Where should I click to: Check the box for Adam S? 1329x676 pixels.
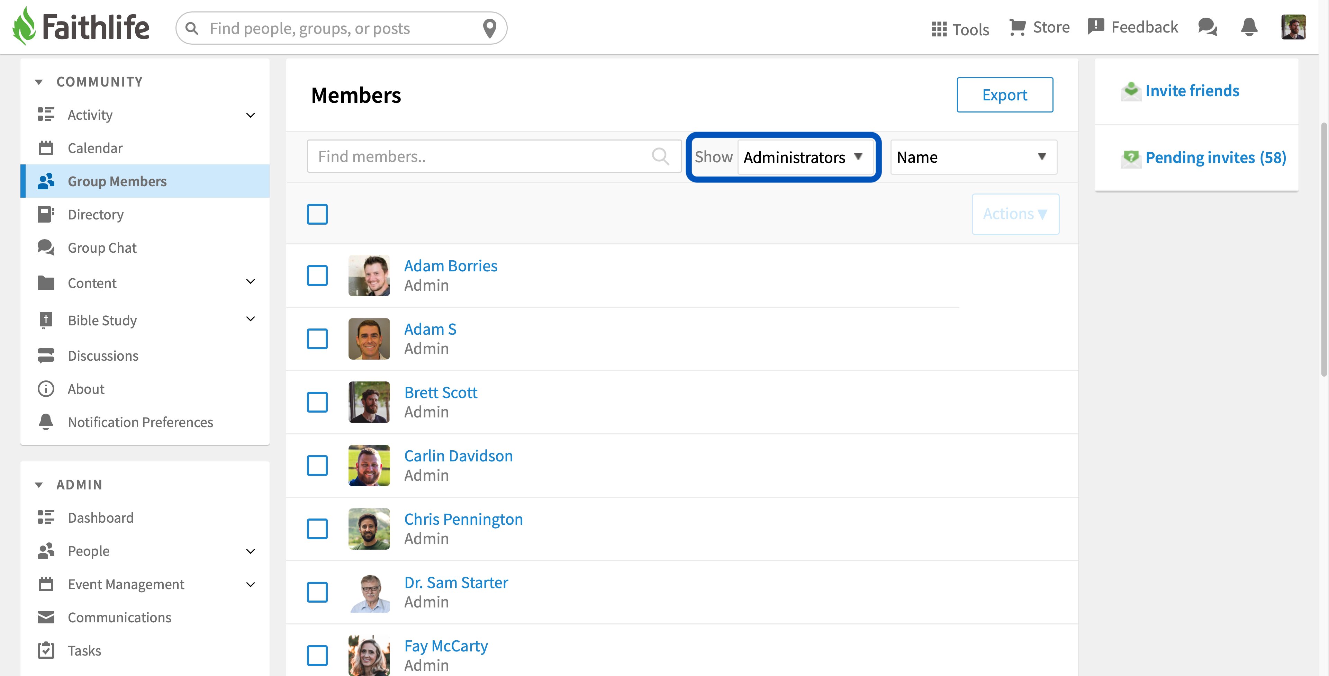click(x=317, y=339)
